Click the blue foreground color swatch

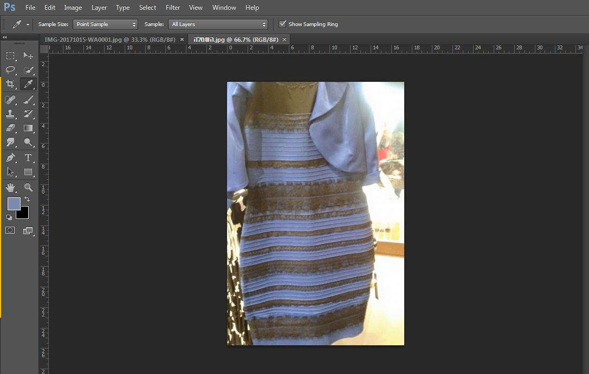(14, 204)
